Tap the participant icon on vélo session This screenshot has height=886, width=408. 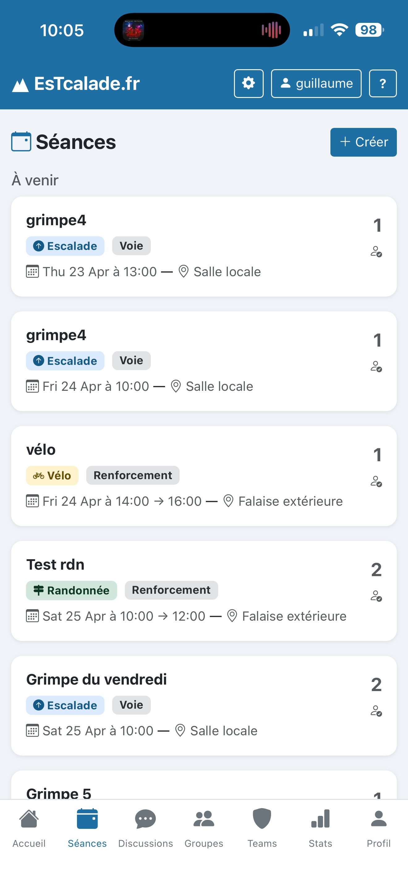(376, 482)
